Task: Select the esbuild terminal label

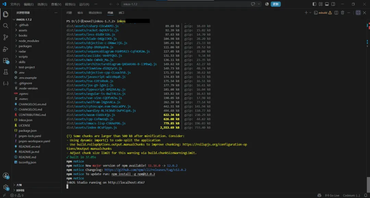Action: (x=323, y=13)
